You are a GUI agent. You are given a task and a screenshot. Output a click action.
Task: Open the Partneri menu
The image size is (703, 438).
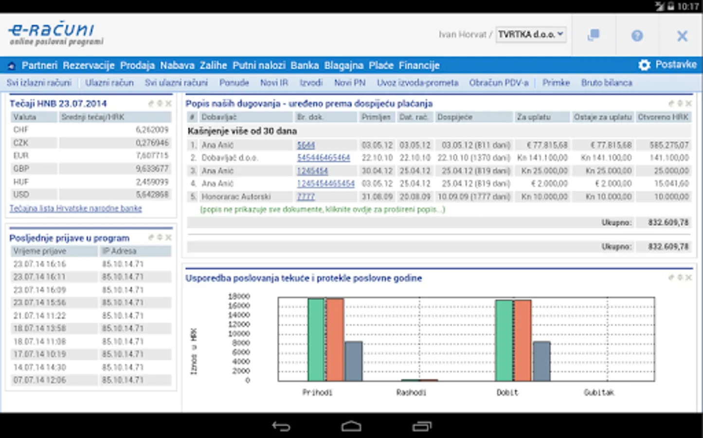pyautogui.click(x=39, y=65)
